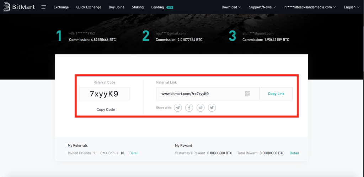Share referral via Telegram icon

click(178, 108)
